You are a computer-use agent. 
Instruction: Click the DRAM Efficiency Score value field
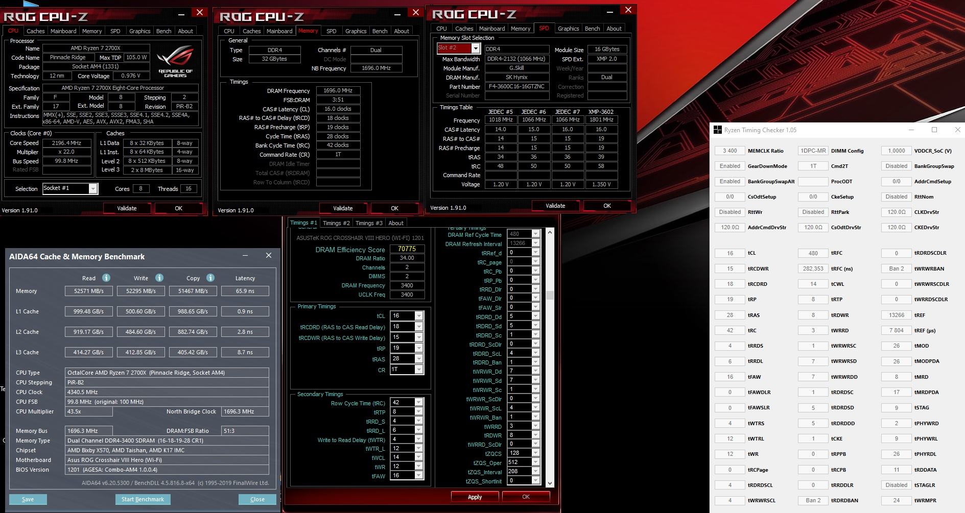[407, 249]
